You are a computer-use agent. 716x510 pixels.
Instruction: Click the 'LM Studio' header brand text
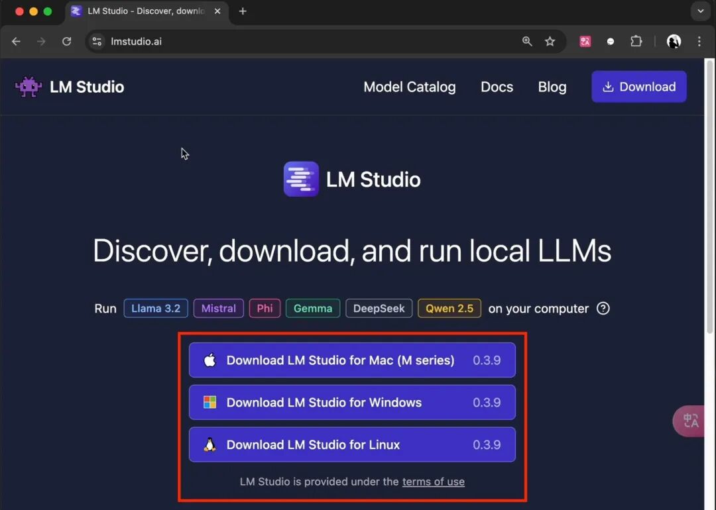[x=87, y=87]
